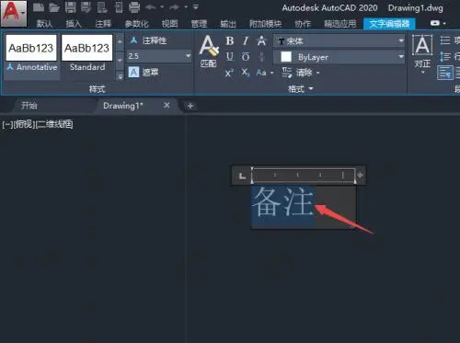Click the ByLayer white color swatch
Image resolution: width=460 pixels, height=343 pixels.
coord(286,57)
